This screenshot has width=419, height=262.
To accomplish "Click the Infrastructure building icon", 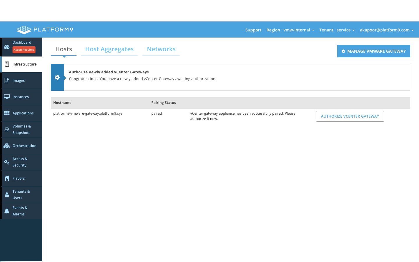I will coord(7,64).
